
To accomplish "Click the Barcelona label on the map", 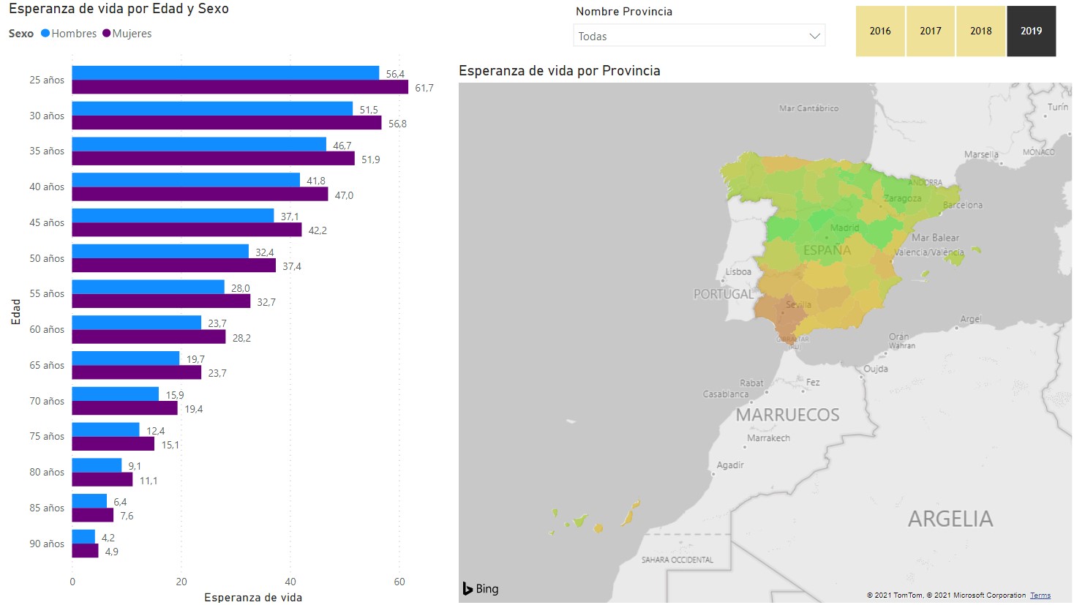I will coord(963,205).
